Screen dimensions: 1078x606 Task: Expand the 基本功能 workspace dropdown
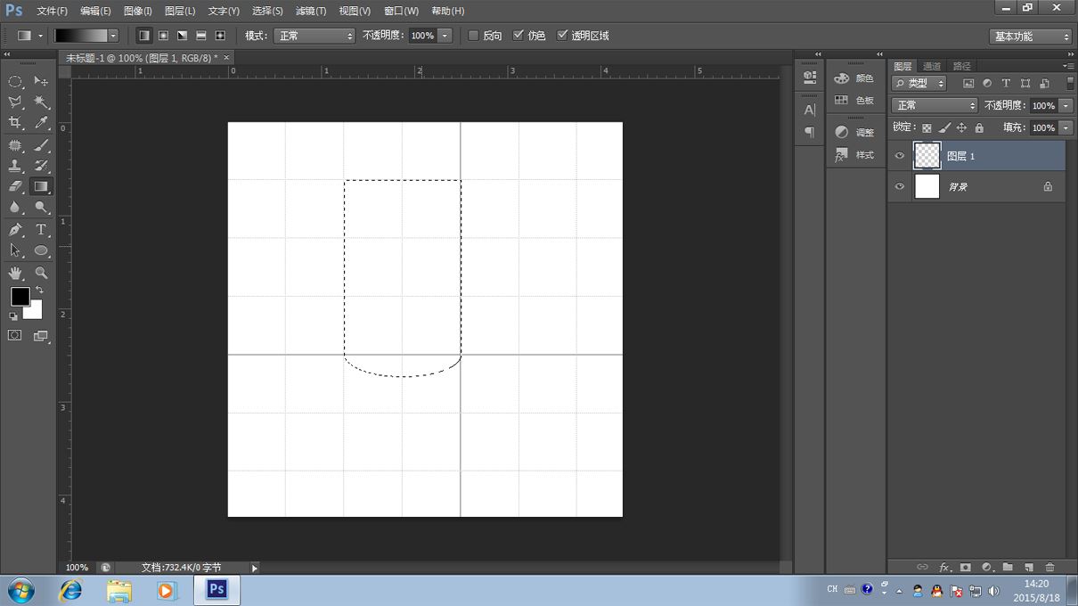tap(1030, 37)
